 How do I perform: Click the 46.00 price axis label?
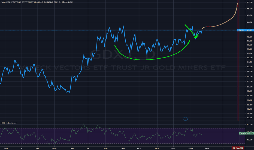tap(249, 15)
